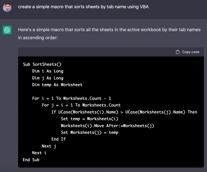Click the user profile avatar
The width and height of the screenshot is (207, 172).
(7, 7)
